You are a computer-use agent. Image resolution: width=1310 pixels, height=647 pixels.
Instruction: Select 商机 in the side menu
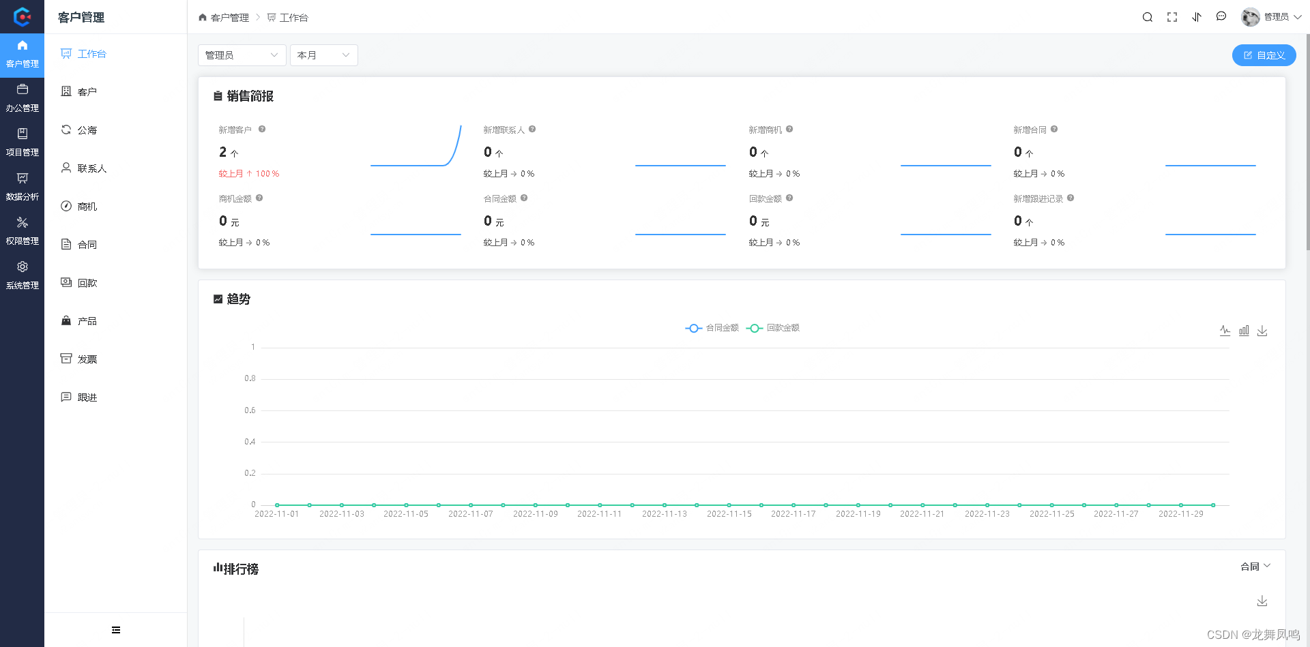115,207
